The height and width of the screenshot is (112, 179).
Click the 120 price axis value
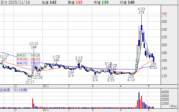(164, 76)
